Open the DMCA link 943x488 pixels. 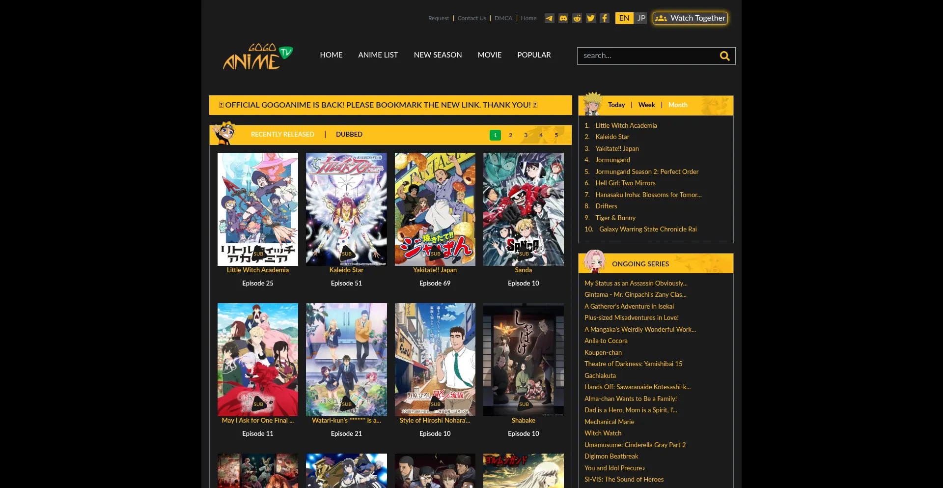pos(503,18)
